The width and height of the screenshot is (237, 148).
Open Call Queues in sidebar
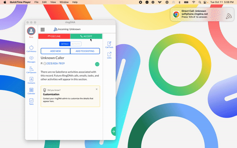[31, 70]
